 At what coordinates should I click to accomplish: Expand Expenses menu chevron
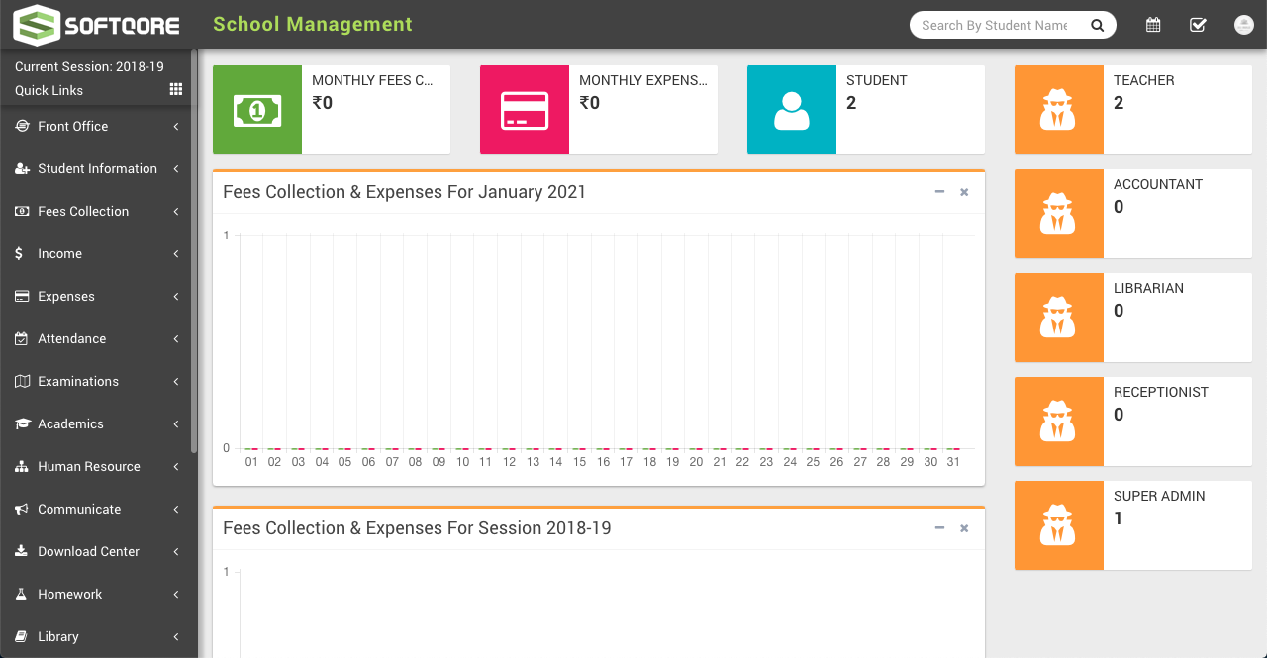tap(176, 296)
